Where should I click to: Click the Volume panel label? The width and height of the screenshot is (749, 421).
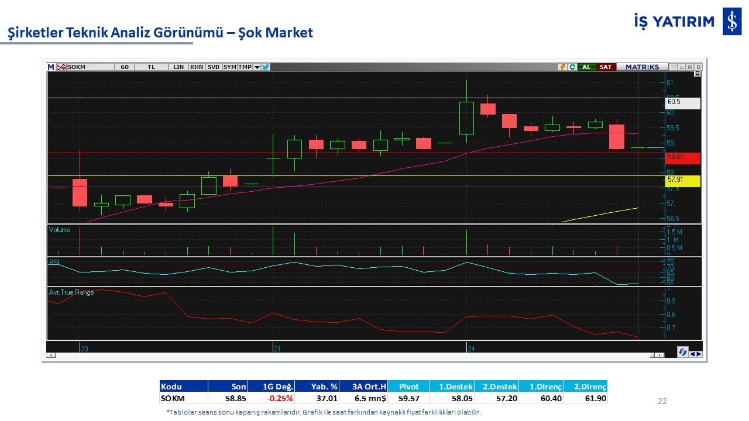tap(59, 230)
